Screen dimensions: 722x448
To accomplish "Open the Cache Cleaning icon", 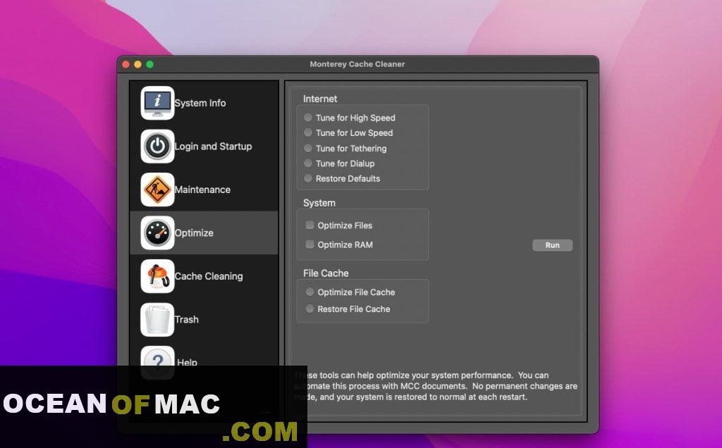I will [x=157, y=276].
